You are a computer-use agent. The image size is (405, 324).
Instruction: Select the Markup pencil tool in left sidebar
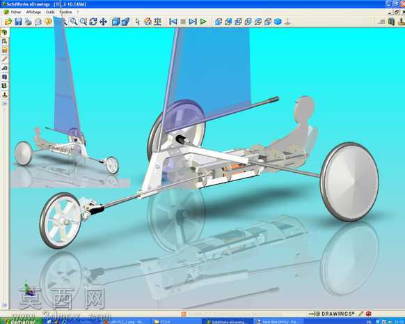pyautogui.click(x=4, y=59)
